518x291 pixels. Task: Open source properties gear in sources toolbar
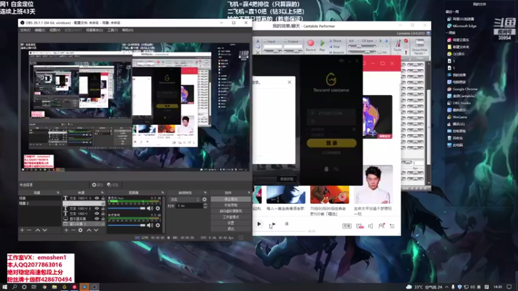click(80, 230)
